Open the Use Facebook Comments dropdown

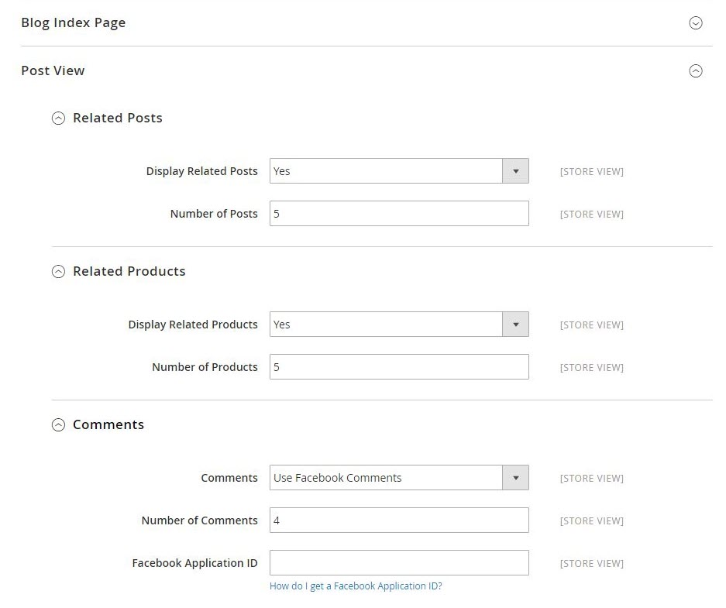tap(399, 478)
